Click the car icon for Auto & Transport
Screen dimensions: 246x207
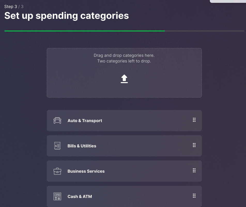click(x=57, y=121)
